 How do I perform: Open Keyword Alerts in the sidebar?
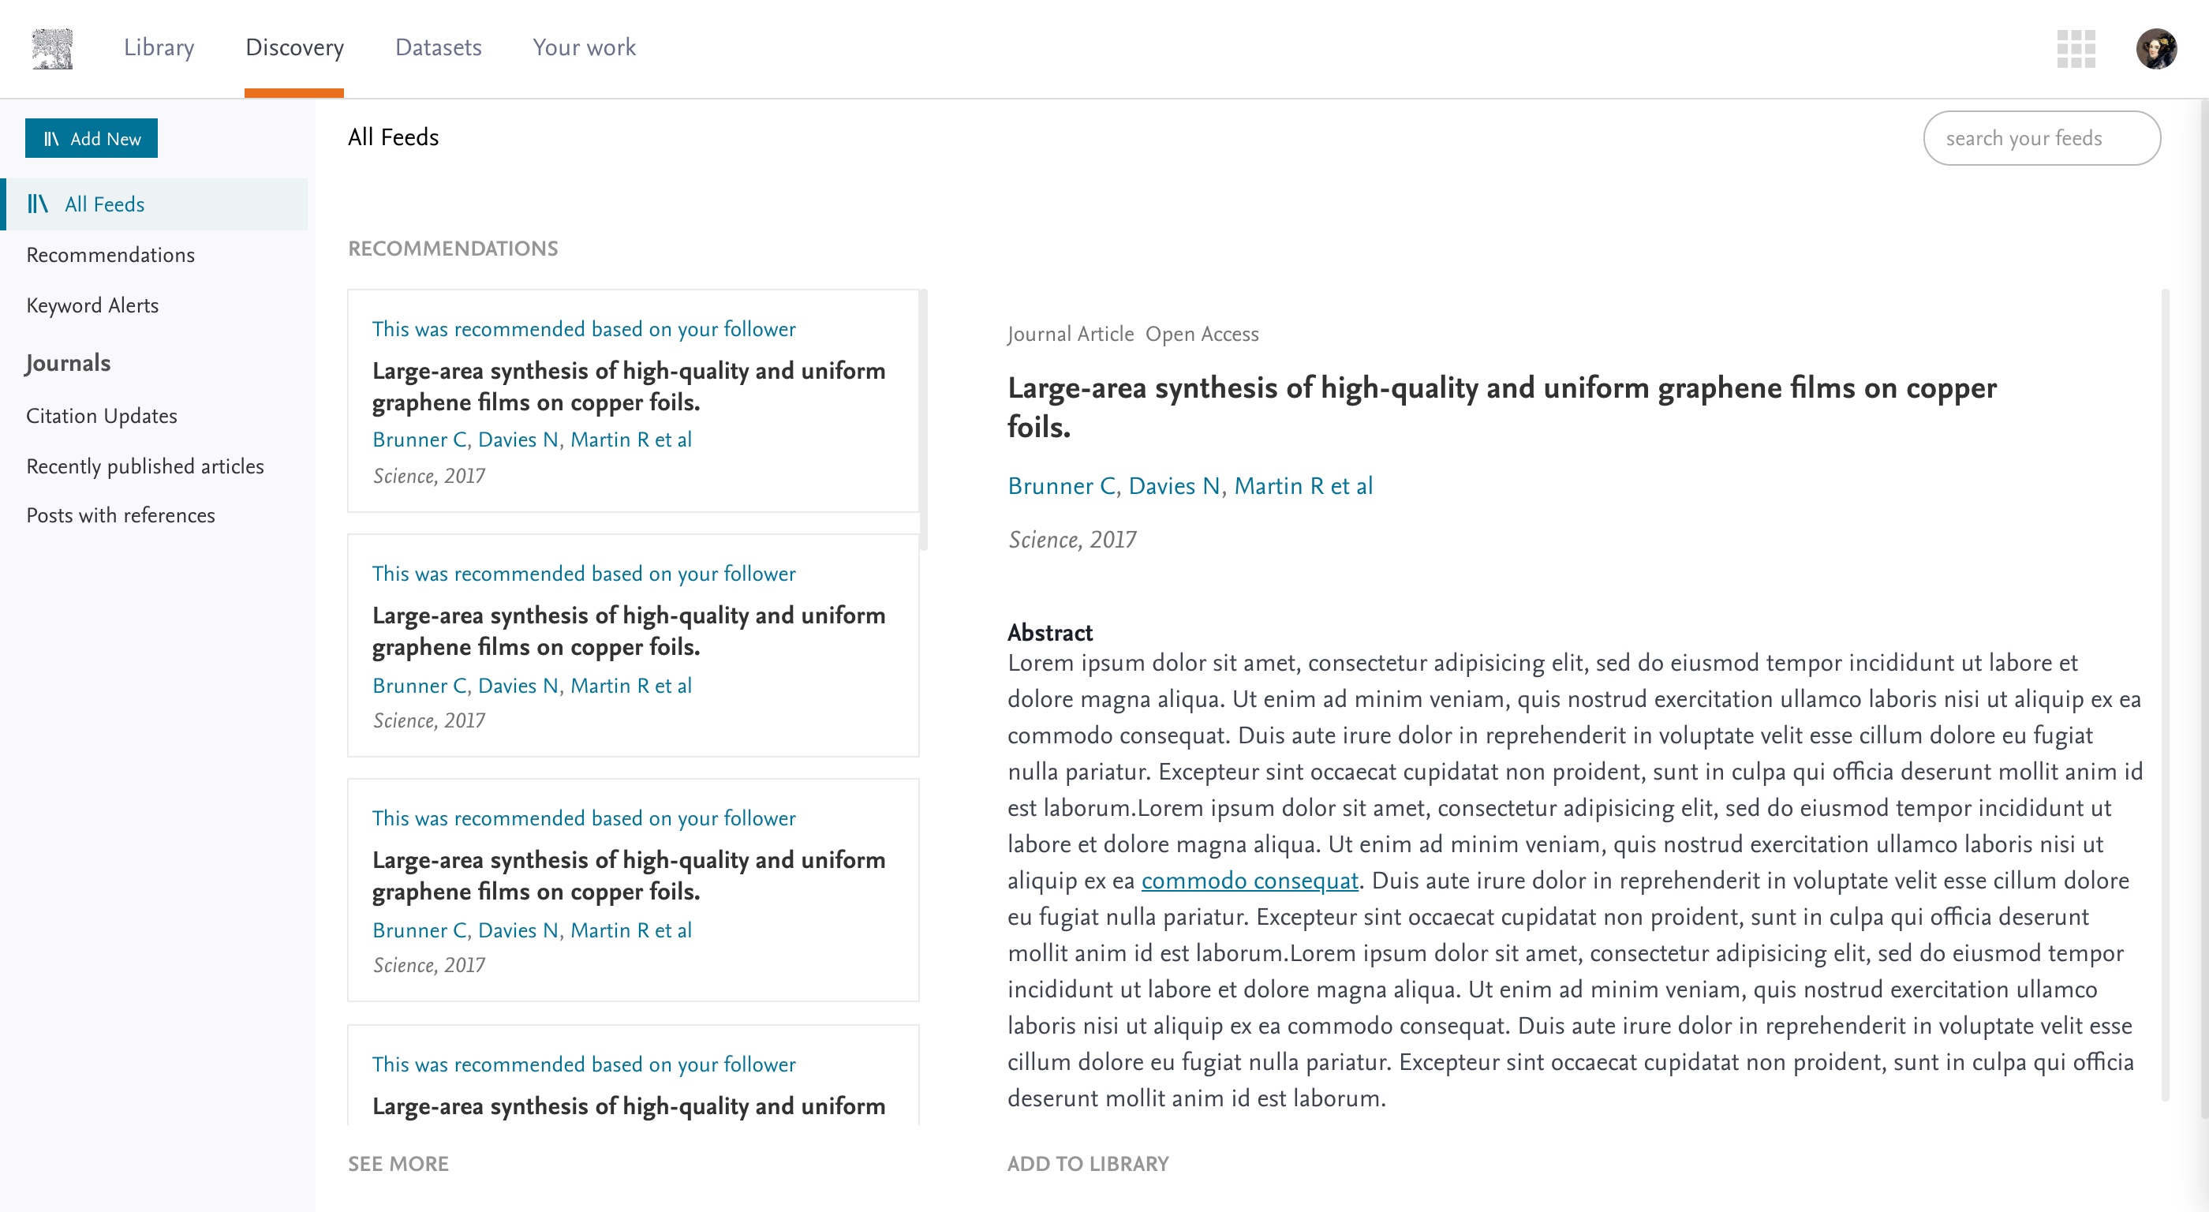[x=92, y=305]
